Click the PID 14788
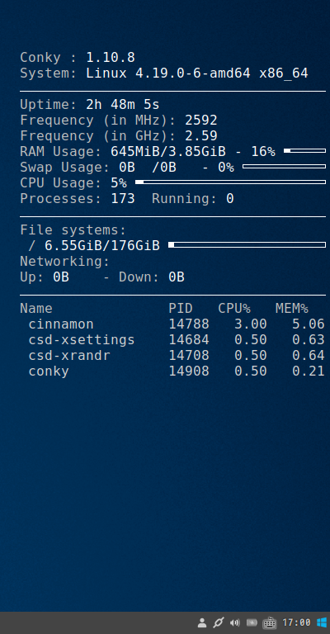This screenshot has width=330, height=634. coord(189,324)
